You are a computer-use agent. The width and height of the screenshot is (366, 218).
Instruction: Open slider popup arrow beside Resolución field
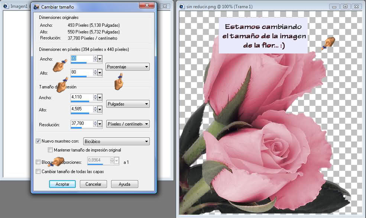(x=100, y=124)
